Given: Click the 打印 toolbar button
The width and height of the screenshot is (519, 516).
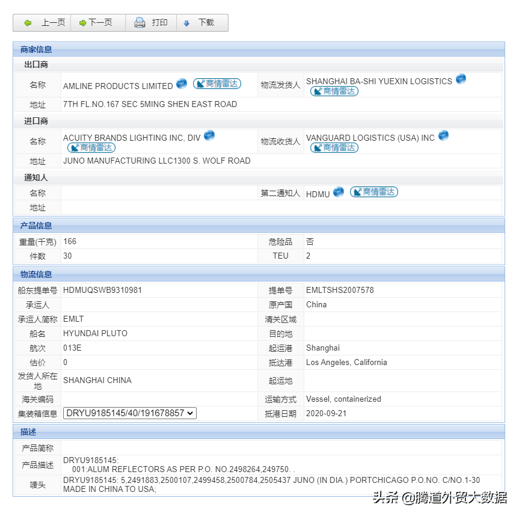Looking at the screenshot, I should [x=150, y=23].
